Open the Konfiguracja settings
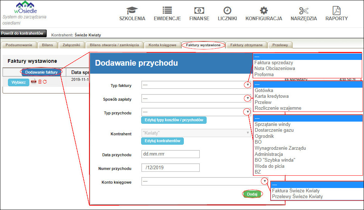The width and height of the screenshot is (364, 210). click(264, 14)
